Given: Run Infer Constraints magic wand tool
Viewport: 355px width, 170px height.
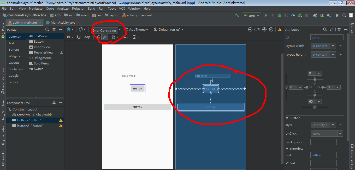Looking at the screenshot, I should pos(105,37).
